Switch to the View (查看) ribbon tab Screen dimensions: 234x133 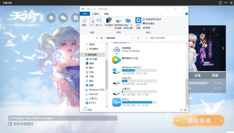[106, 14]
